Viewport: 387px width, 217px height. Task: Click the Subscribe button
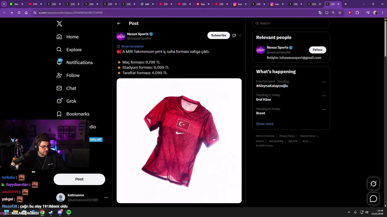tap(219, 35)
